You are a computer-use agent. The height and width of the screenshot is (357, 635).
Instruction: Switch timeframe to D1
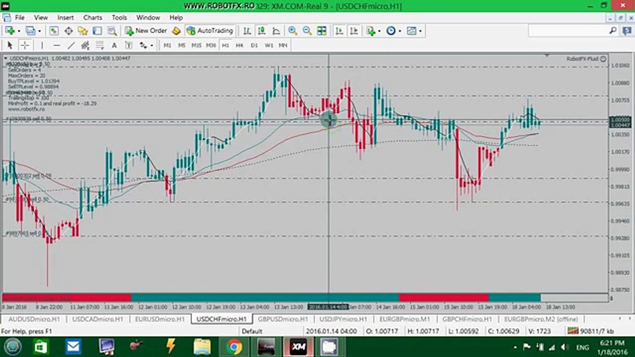coord(254,45)
